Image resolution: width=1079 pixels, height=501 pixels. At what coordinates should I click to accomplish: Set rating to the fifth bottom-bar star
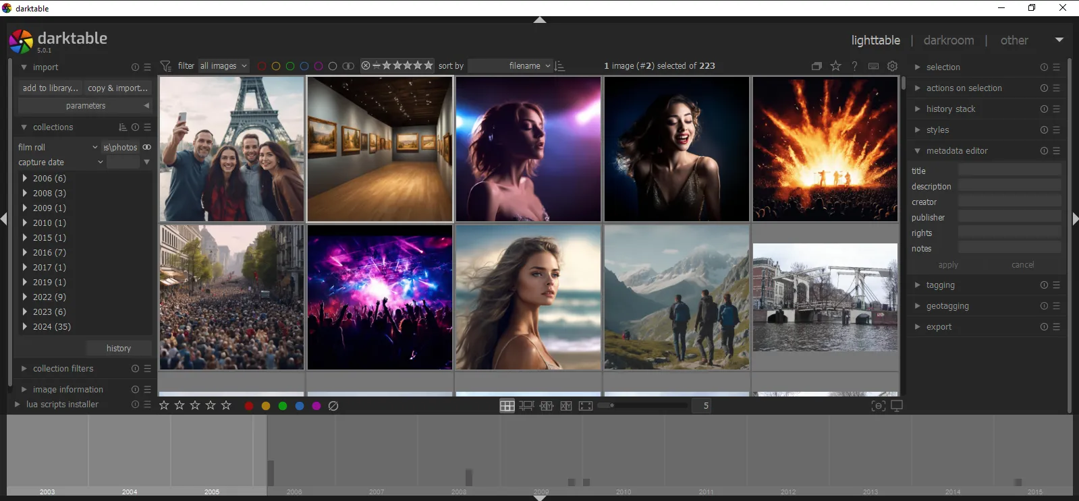coord(226,405)
